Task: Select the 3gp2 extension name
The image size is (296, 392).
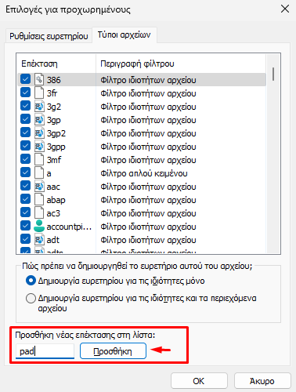Action: click(56, 133)
